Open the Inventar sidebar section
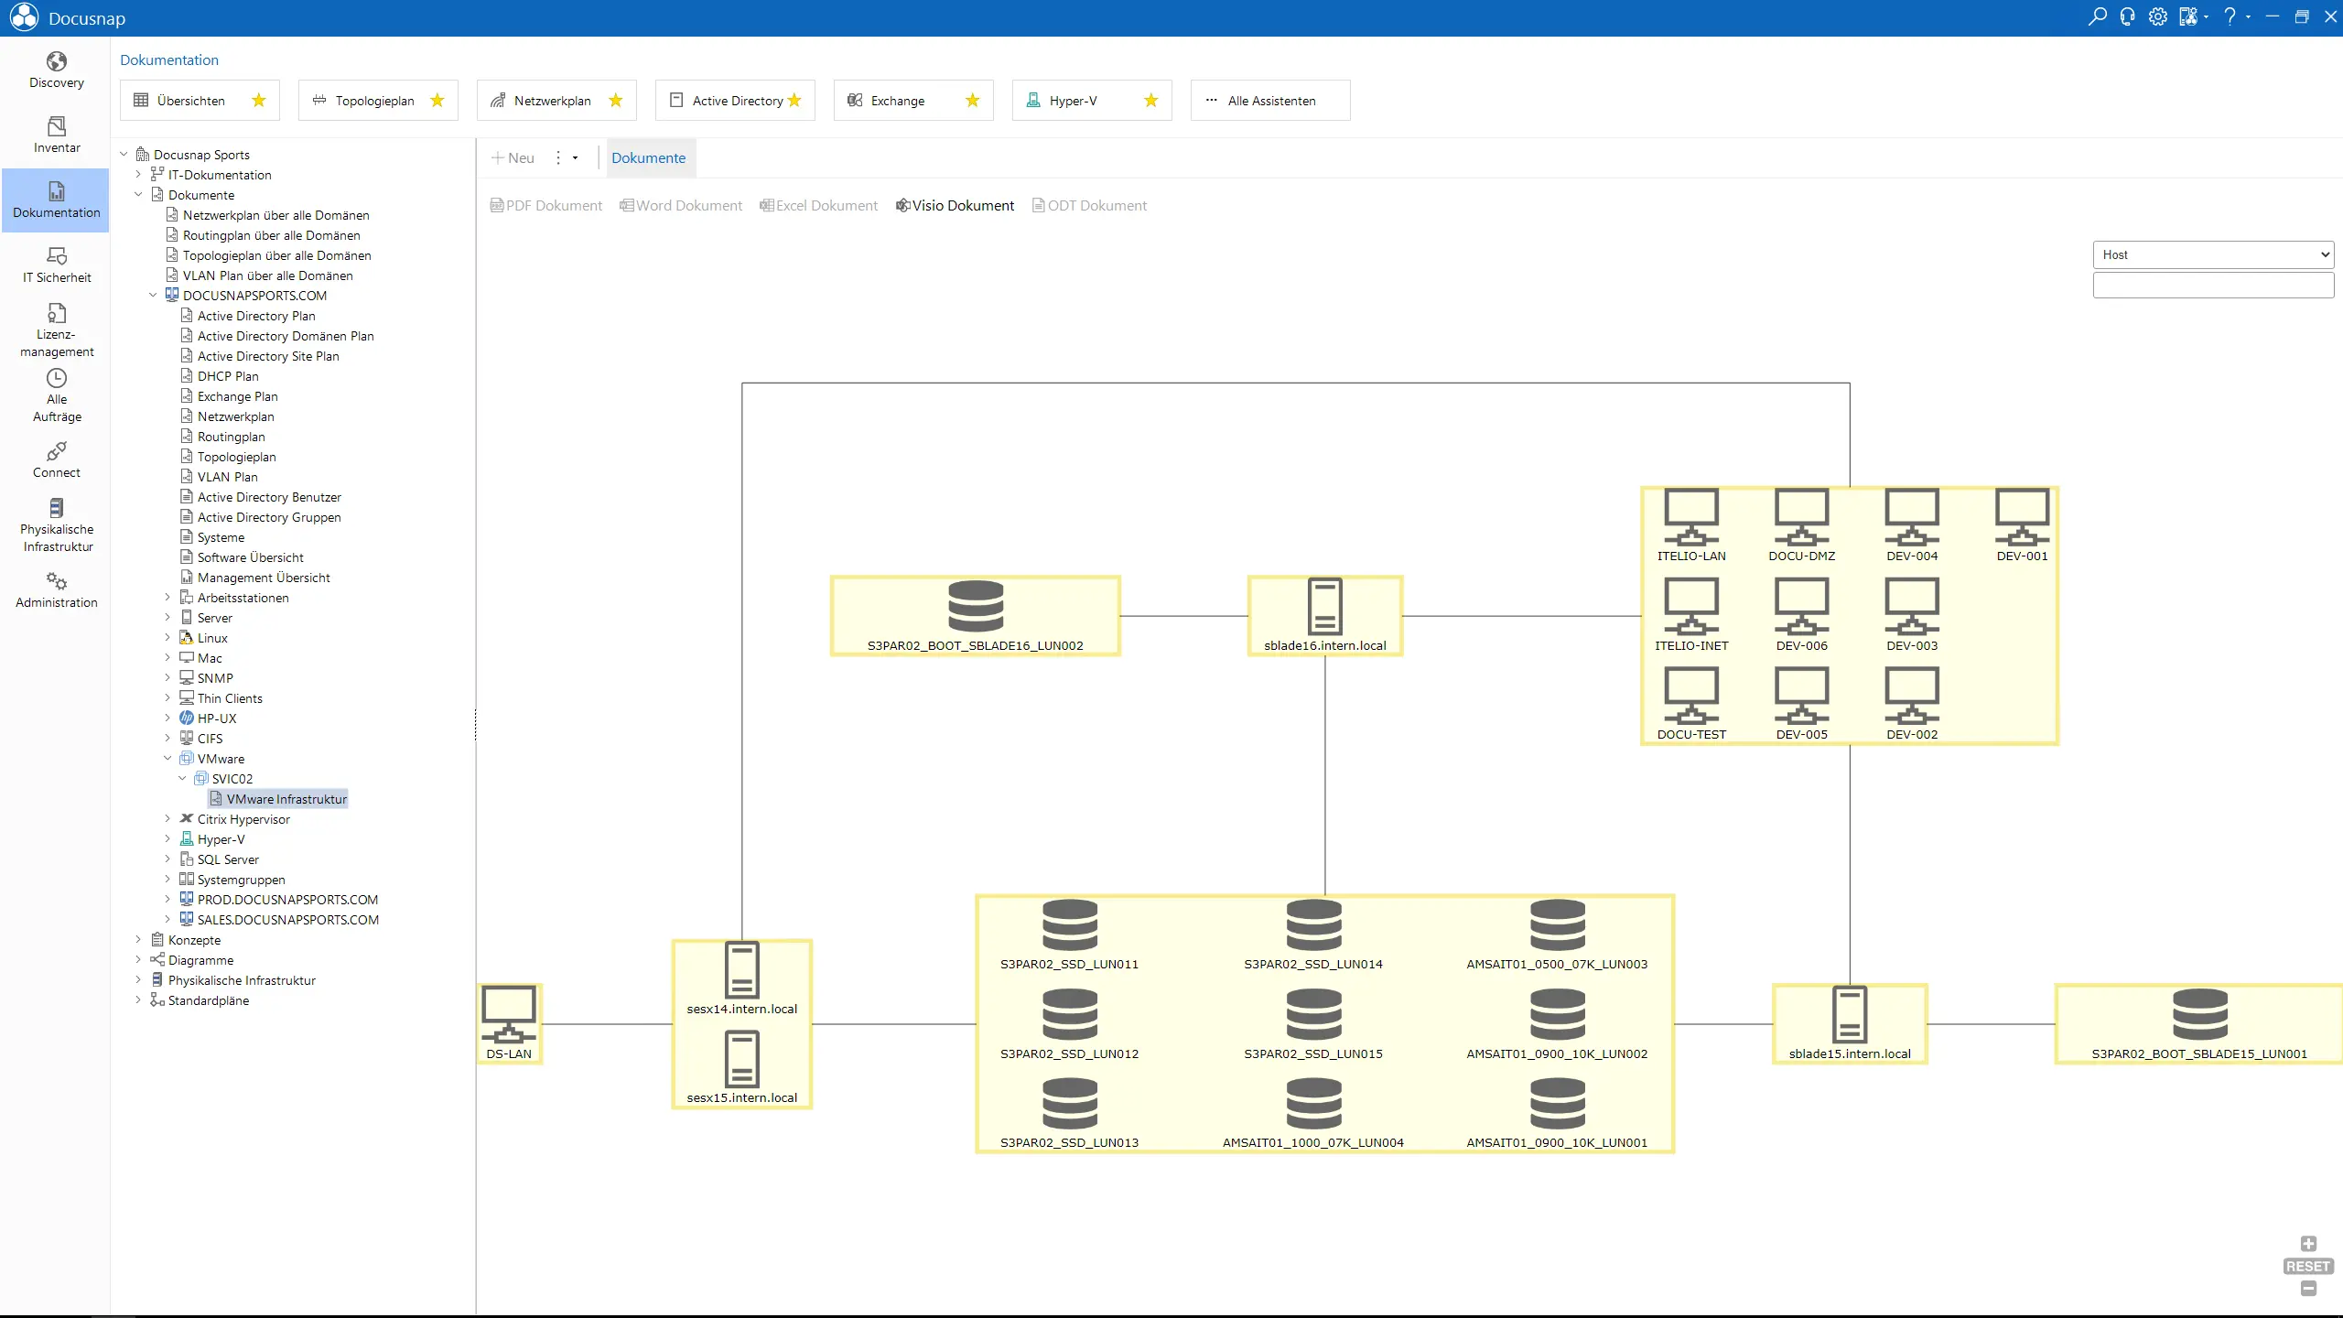This screenshot has width=2343, height=1318. point(56,135)
